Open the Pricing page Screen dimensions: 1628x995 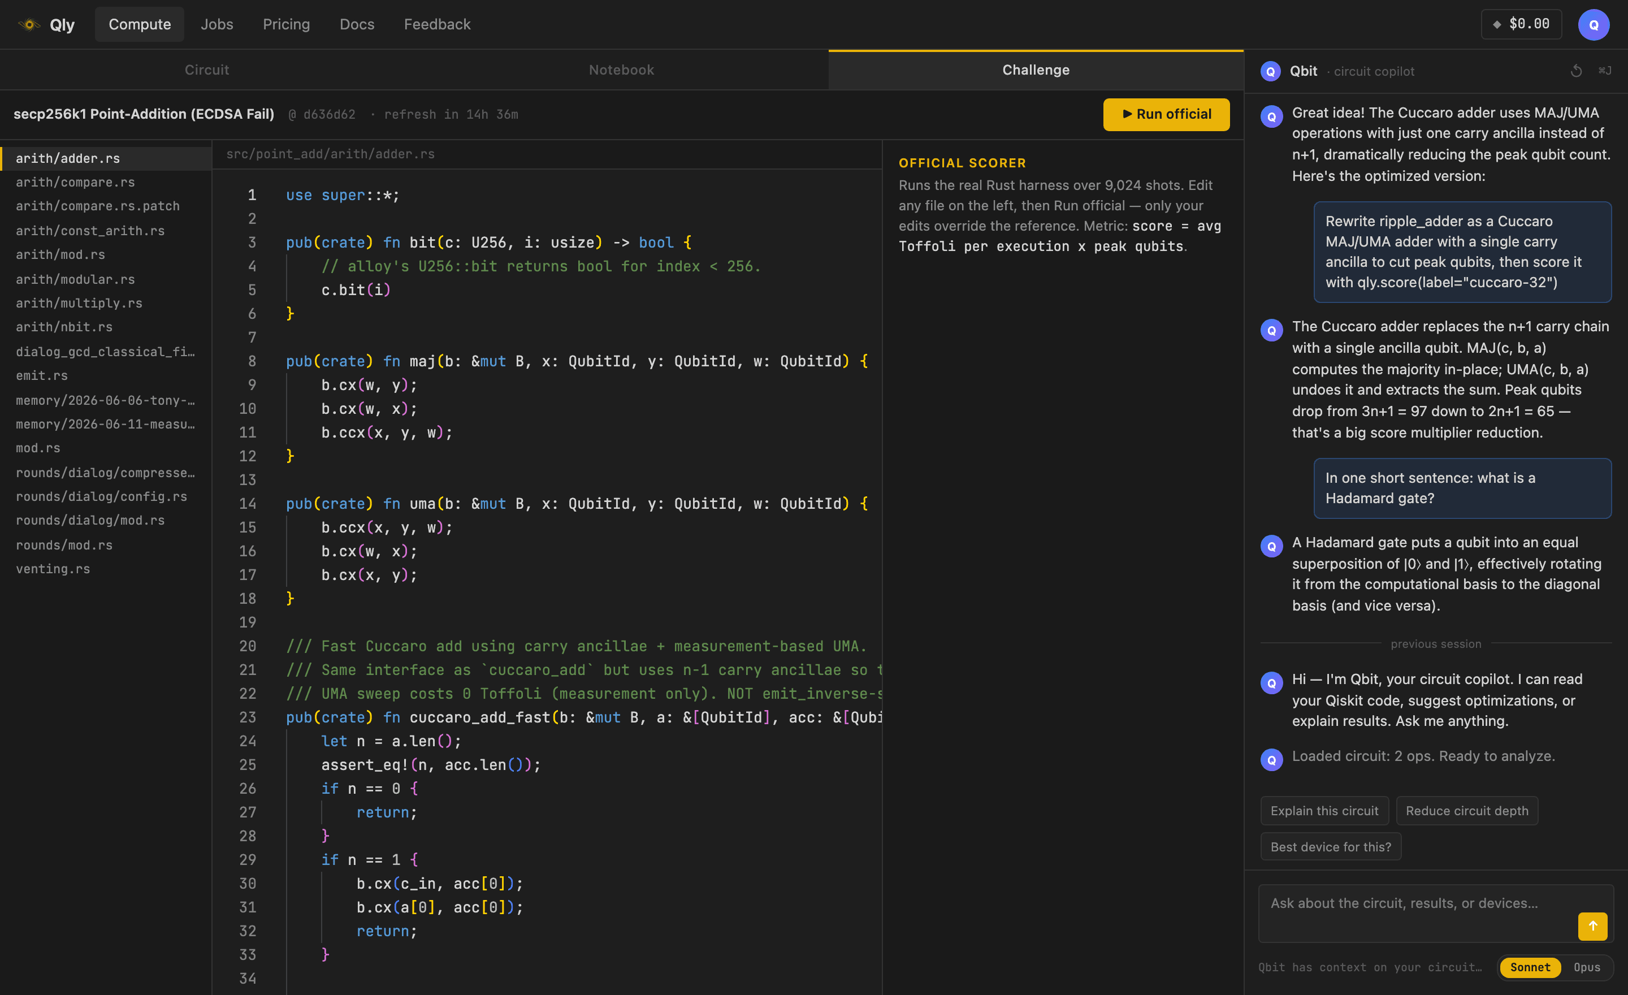click(286, 24)
